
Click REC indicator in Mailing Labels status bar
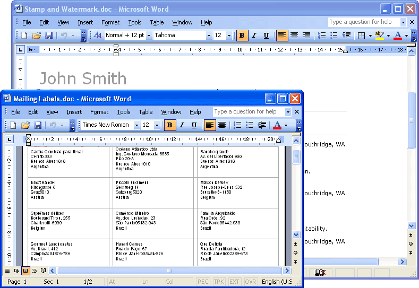(203, 282)
